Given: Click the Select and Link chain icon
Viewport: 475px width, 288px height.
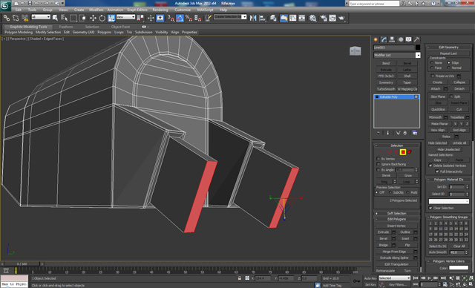Looking at the screenshot, I should [7, 18].
